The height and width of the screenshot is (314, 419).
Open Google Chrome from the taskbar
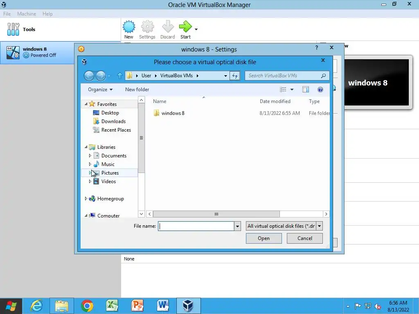87,306
